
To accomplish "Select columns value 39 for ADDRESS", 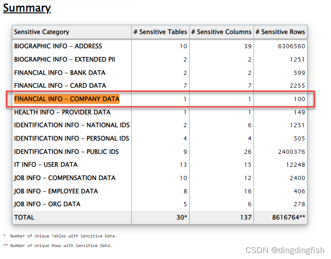I will coord(248,46).
